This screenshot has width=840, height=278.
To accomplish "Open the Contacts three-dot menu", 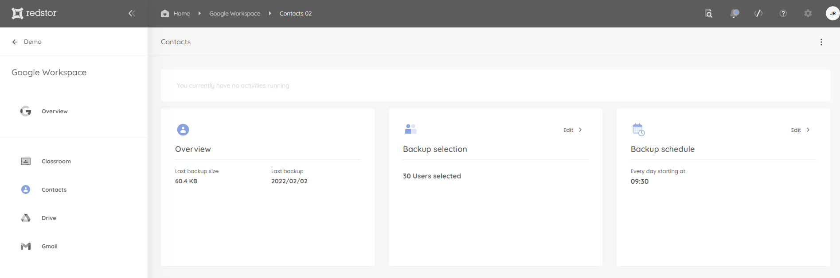I will pos(821,42).
